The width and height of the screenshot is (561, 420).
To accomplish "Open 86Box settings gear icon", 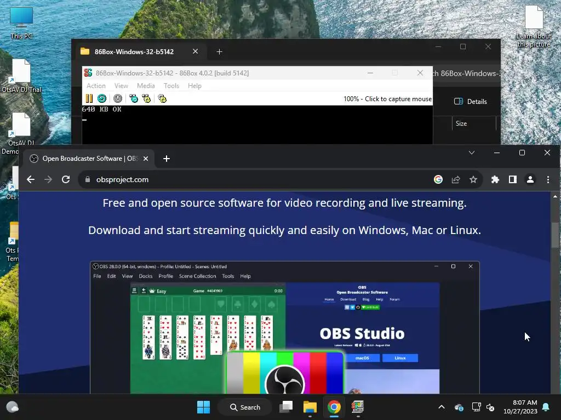I will (x=162, y=98).
